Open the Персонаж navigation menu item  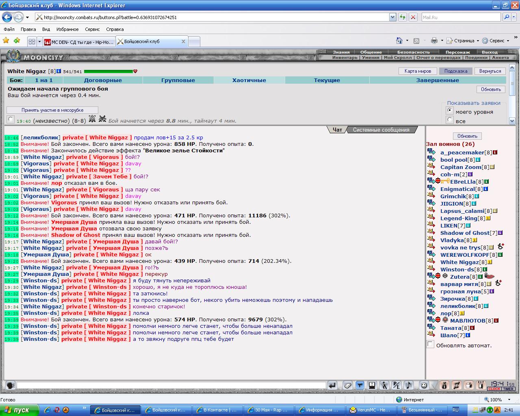click(457, 52)
